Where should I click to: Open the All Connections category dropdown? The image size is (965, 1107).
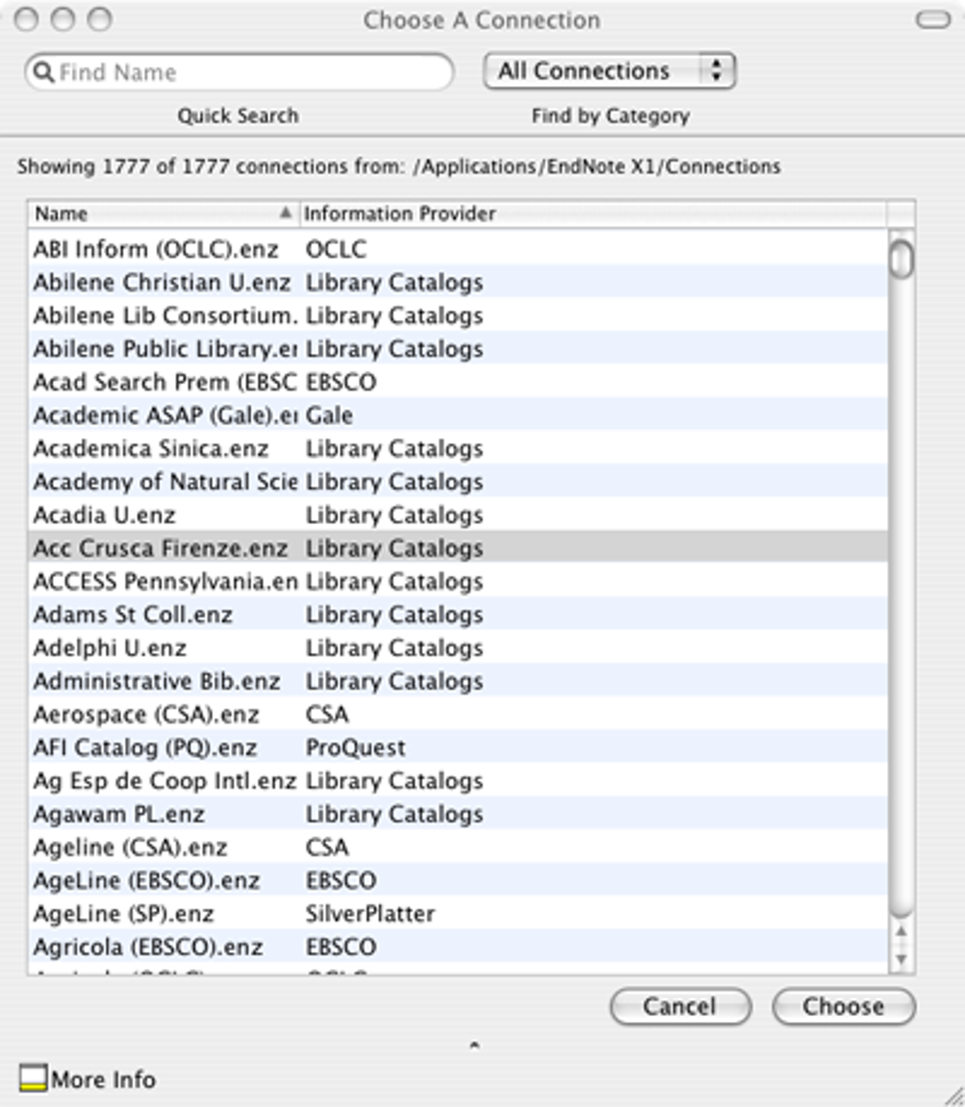click(x=609, y=71)
